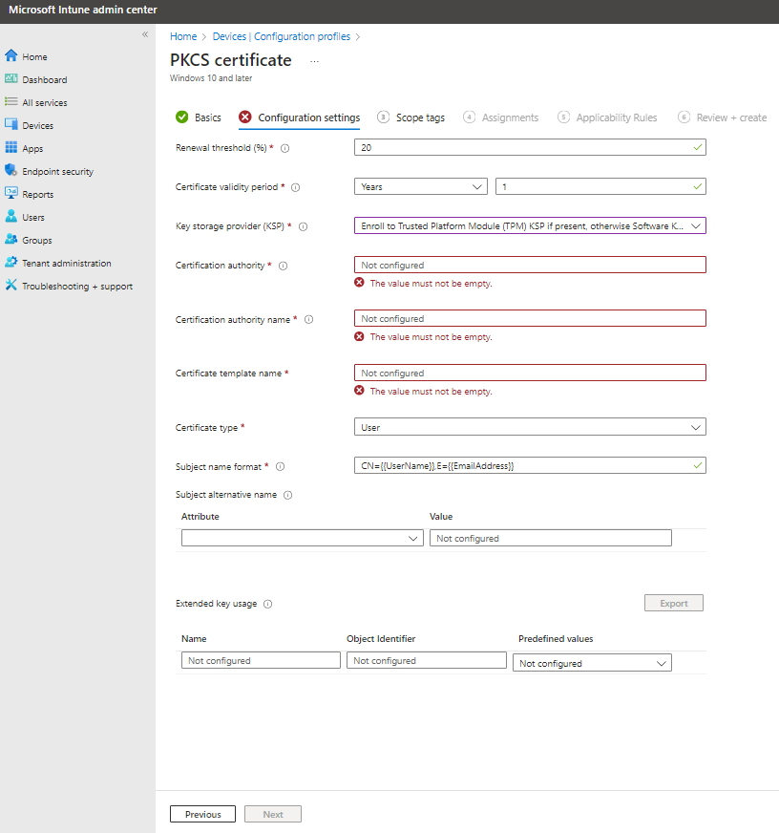
Task: Click the Groups people icon
Action: tap(11, 239)
